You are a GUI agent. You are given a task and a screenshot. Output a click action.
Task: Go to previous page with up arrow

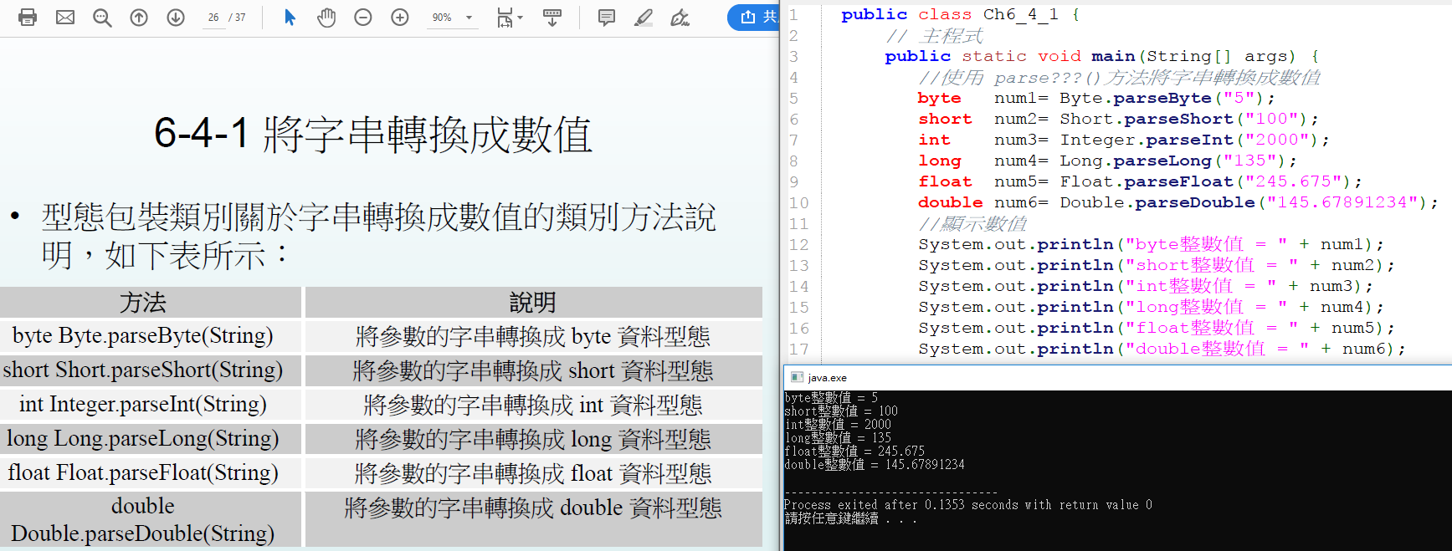(139, 18)
